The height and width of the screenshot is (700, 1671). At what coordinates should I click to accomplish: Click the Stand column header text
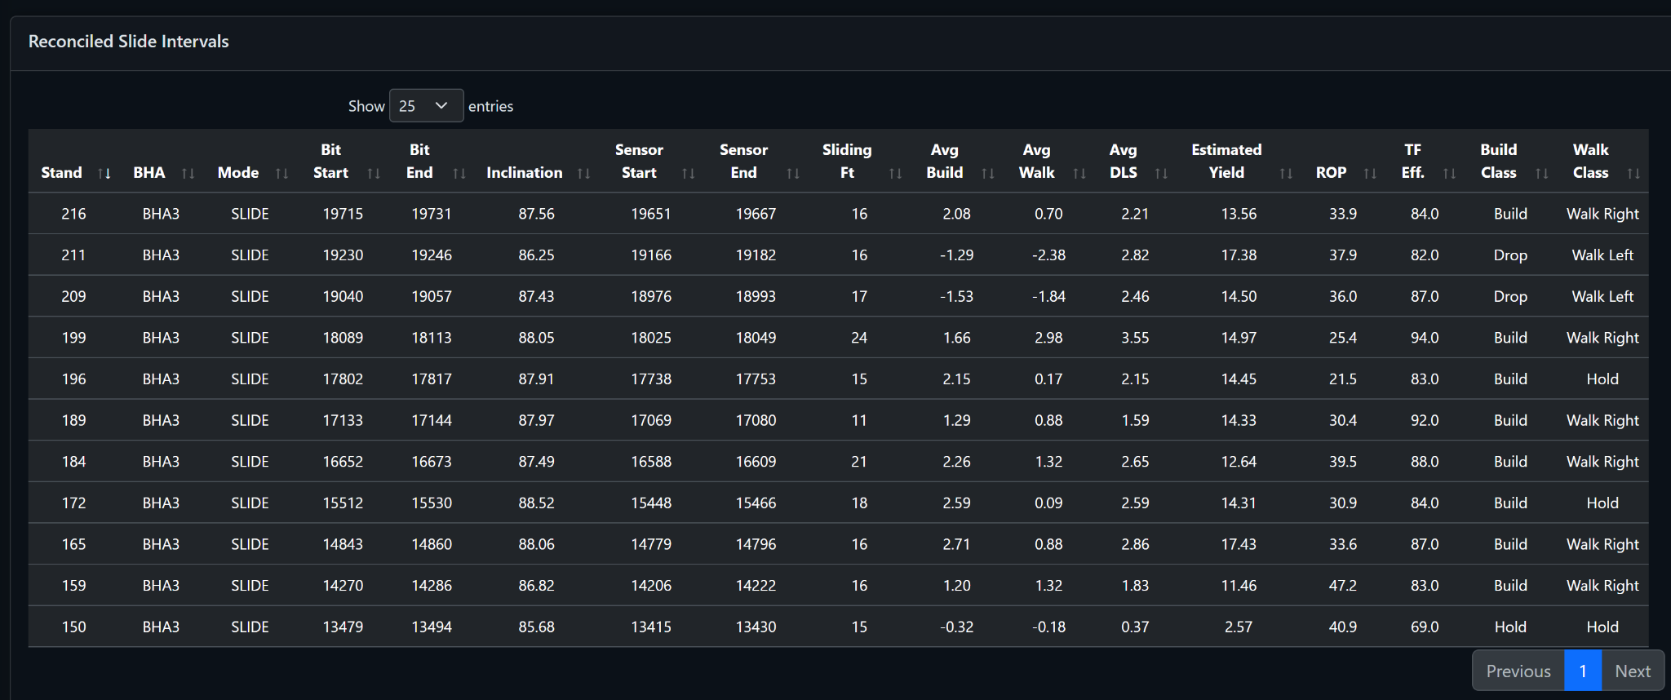62,173
